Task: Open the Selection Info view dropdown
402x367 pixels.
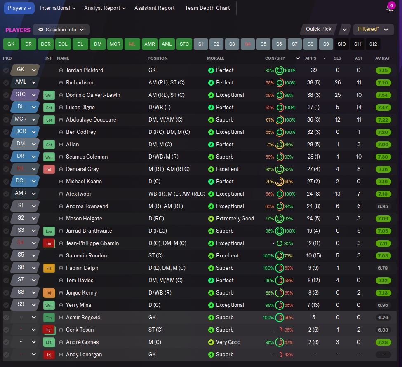Action: pyautogui.click(x=61, y=30)
